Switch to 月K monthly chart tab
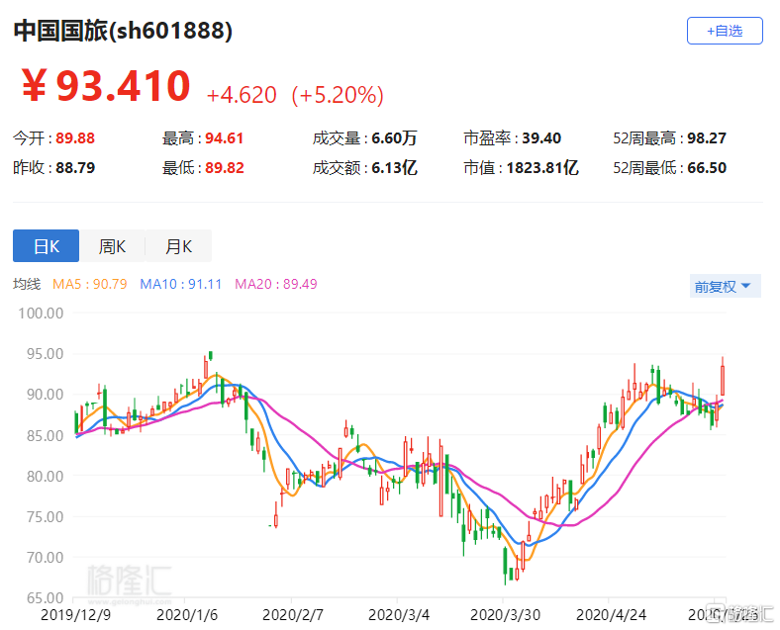 point(178,245)
